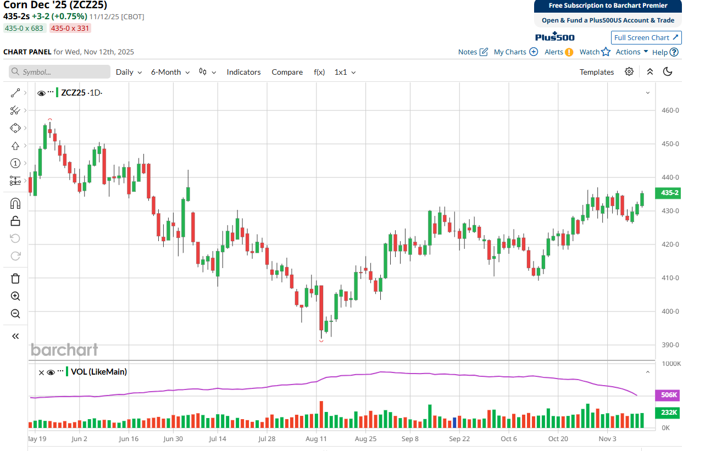Open the Compare menu

tap(287, 72)
